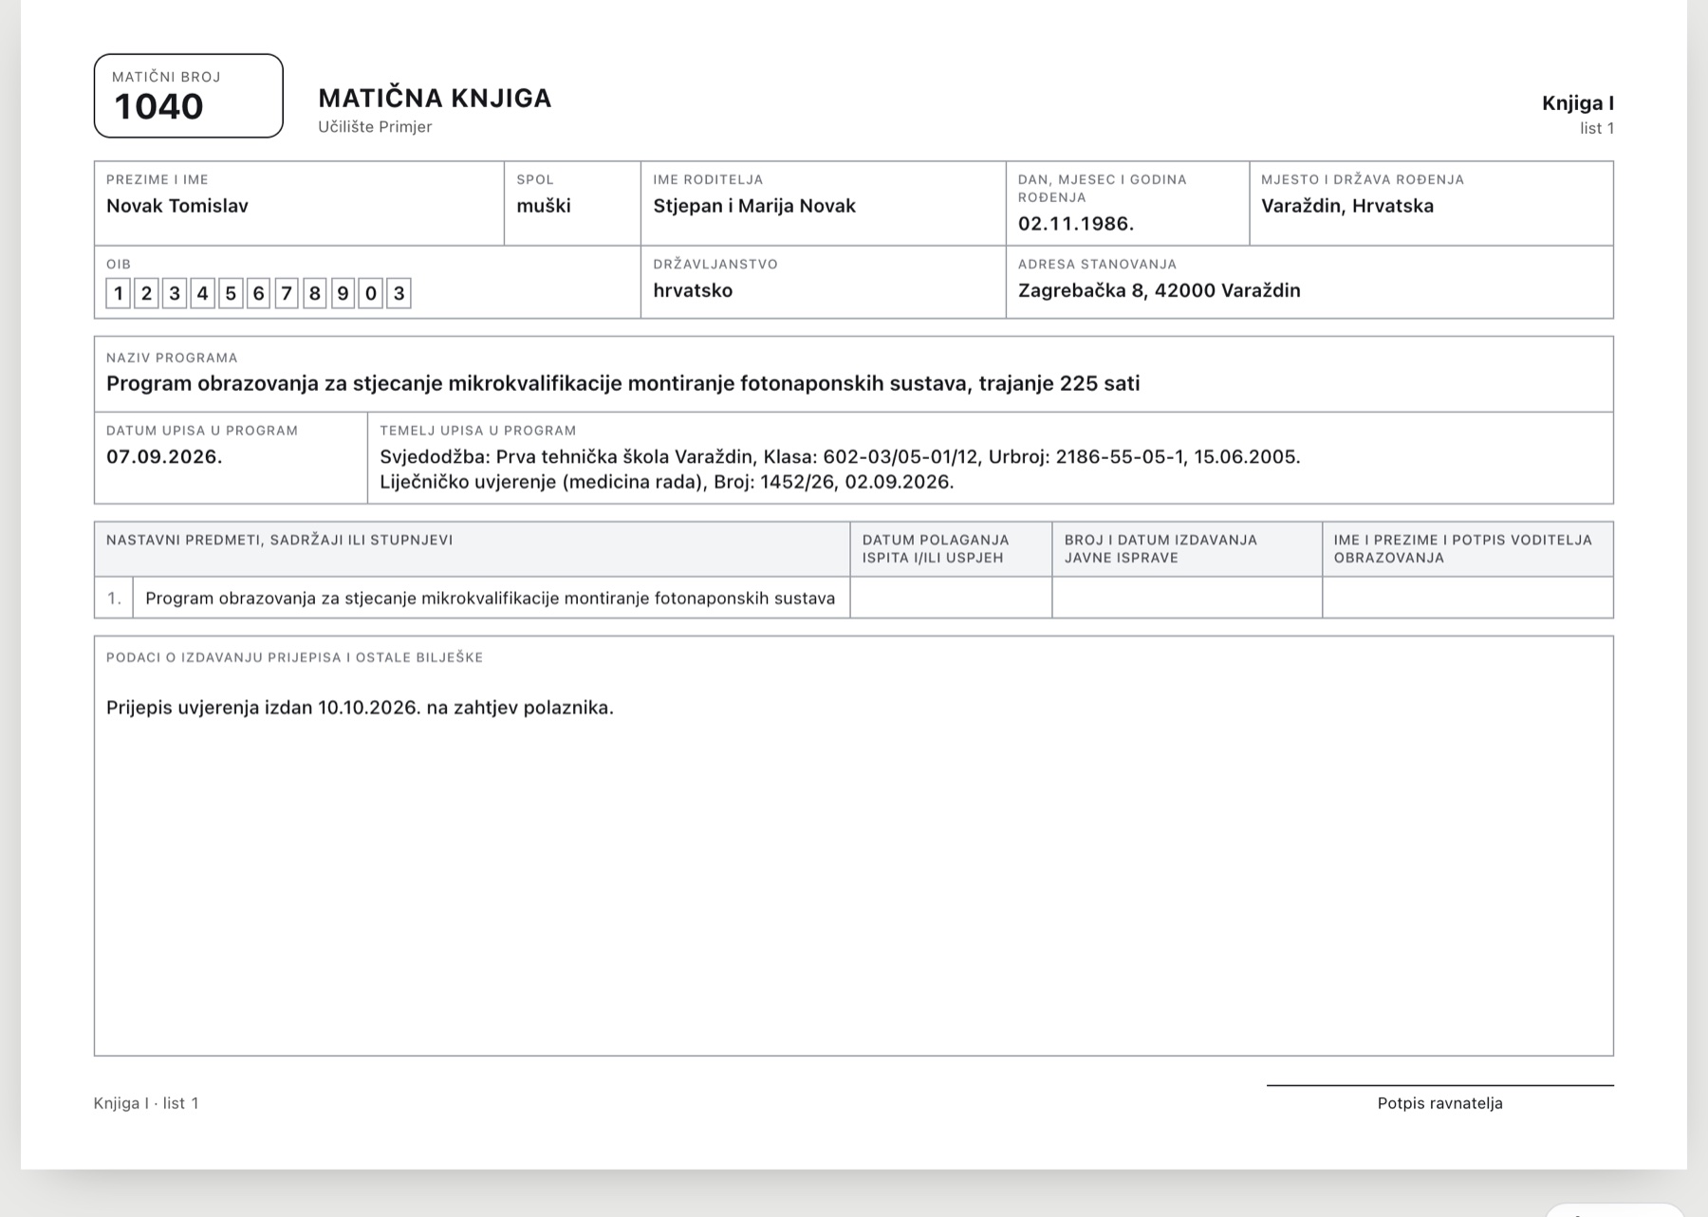The width and height of the screenshot is (1708, 1217).
Task: Click empty voditelj obrazovanja signature cell
Action: (1468, 598)
